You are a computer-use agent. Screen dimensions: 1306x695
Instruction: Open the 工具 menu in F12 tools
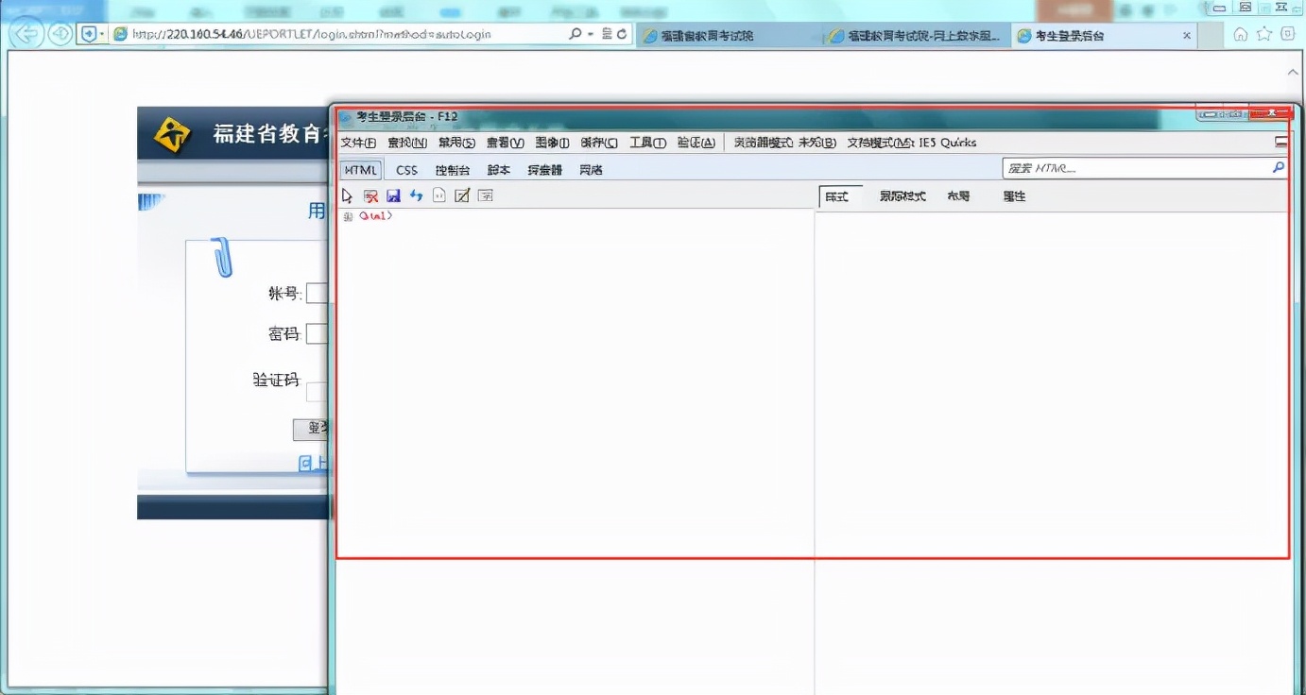pyautogui.click(x=647, y=142)
